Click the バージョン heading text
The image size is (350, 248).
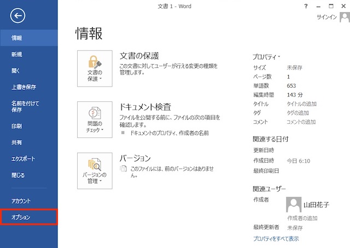point(135,158)
